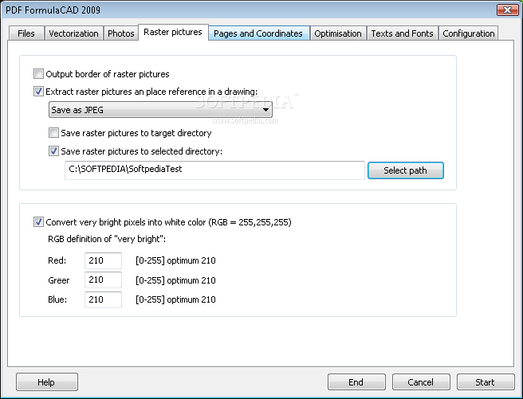Switch to the Optimisation tab
The width and height of the screenshot is (523, 399).
pos(338,33)
